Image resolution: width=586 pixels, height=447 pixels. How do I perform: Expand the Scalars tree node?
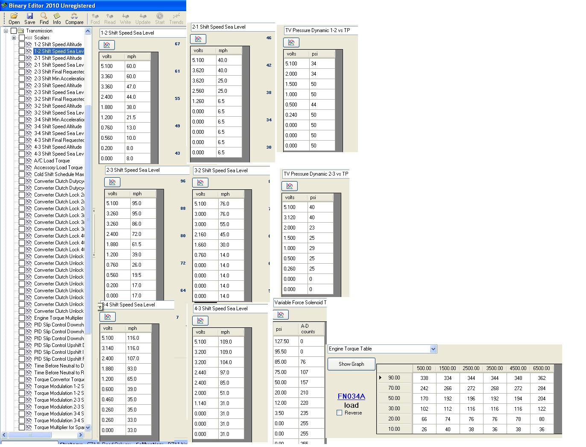coord(14,38)
